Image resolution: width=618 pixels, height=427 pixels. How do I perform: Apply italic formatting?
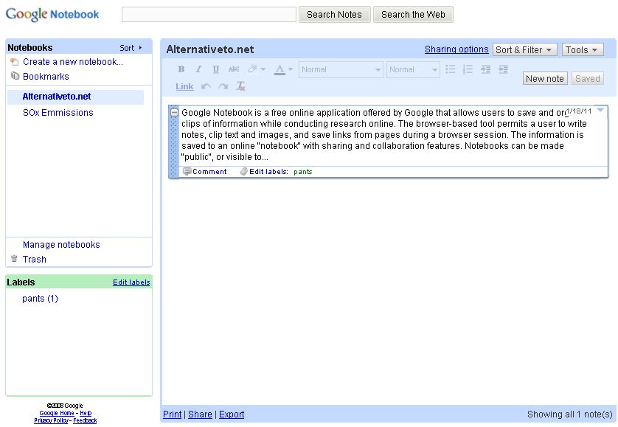click(197, 69)
